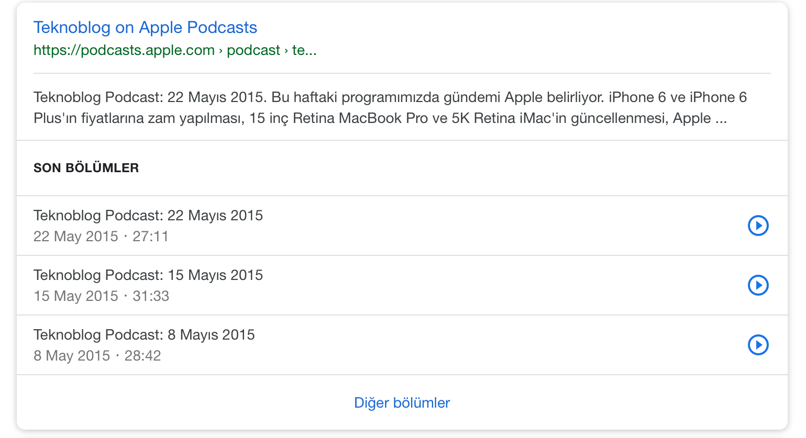Play the 15 Mayıs 2015 podcast episode
806x438 pixels.
click(x=758, y=285)
